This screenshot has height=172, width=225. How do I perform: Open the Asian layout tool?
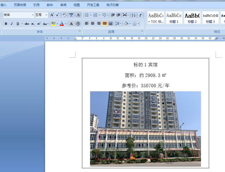126,15
